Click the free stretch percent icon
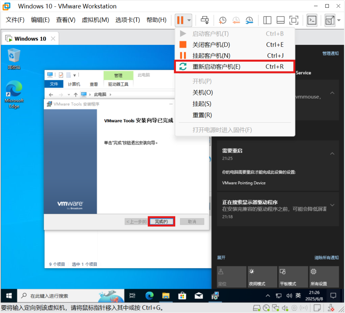The image size is (345, 313). coord(330,20)
